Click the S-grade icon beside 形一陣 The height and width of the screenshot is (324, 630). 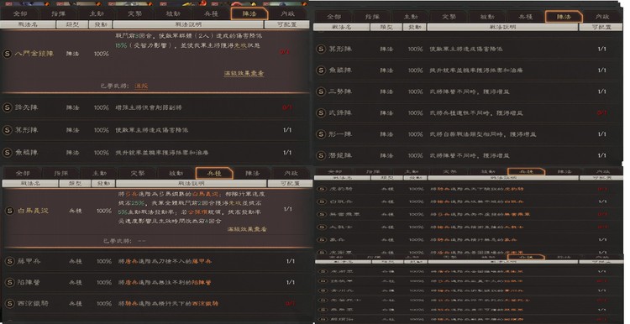[321, 134]
